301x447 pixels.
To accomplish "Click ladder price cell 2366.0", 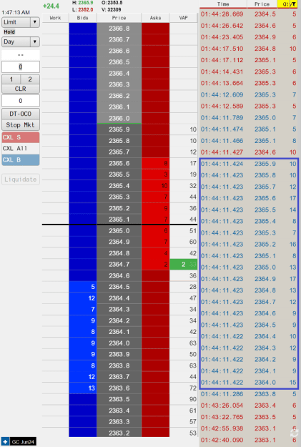I will [x=119, y=118].
